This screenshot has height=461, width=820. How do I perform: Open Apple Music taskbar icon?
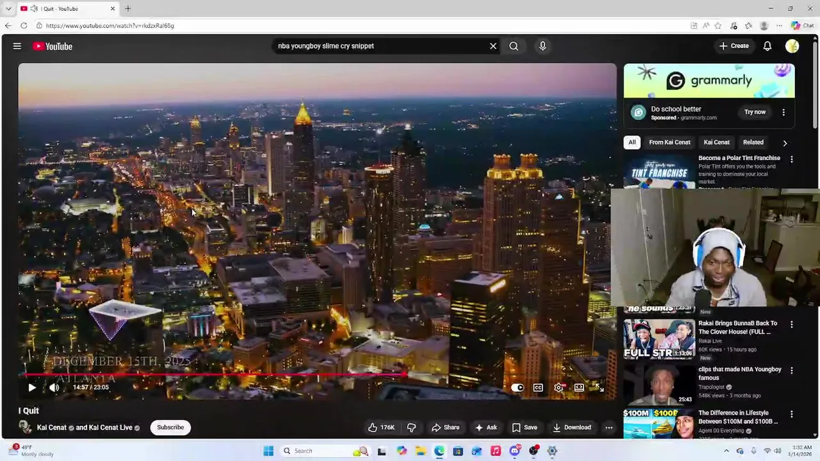pyautogui.click(x=495, y=451)
